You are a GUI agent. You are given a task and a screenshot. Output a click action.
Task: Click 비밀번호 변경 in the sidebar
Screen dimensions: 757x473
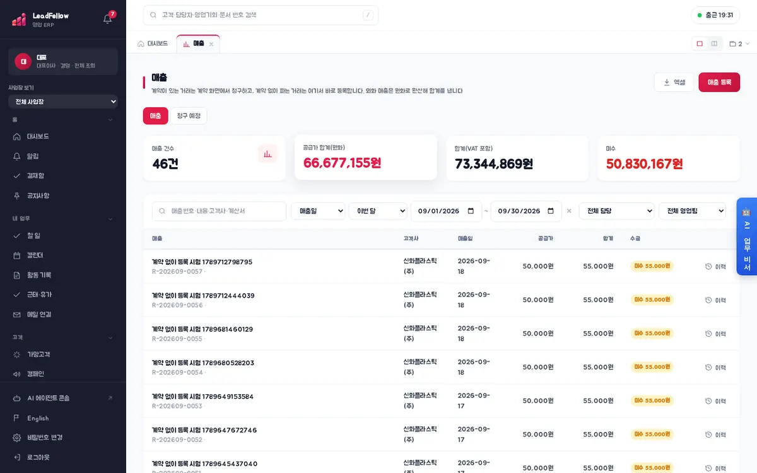63,437
